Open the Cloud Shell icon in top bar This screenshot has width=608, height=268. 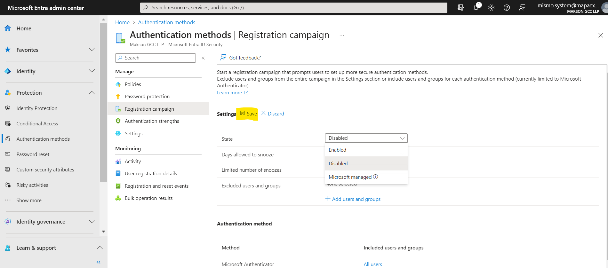click(460, 7)
